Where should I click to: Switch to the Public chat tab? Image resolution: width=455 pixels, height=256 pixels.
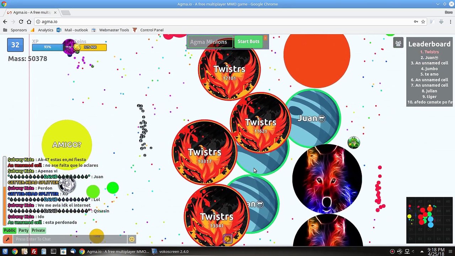click(10, 230)
